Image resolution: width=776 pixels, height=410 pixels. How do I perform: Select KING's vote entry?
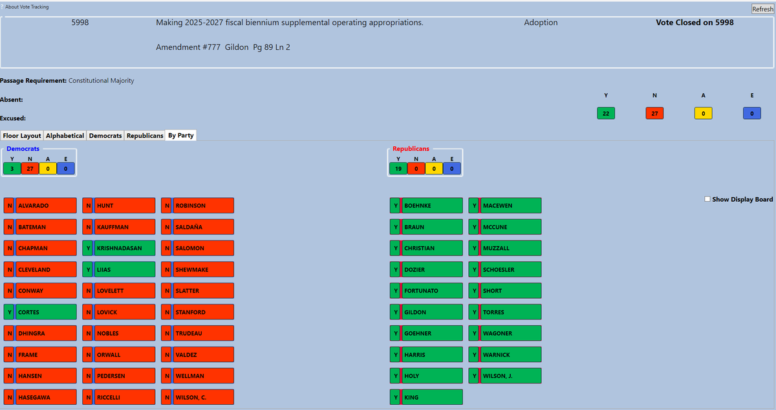427,397
